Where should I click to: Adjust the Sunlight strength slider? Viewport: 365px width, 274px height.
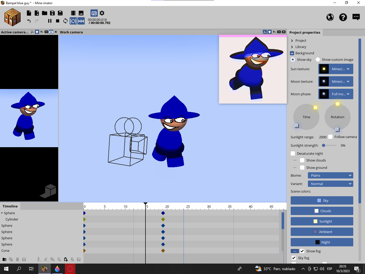[x=324, y=145]
